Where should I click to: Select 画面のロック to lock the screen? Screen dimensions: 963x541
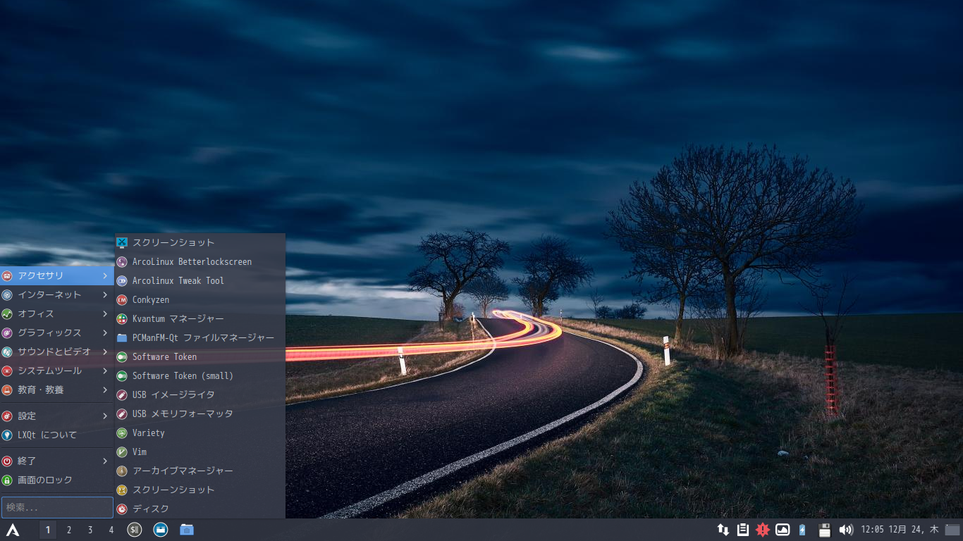56,480
